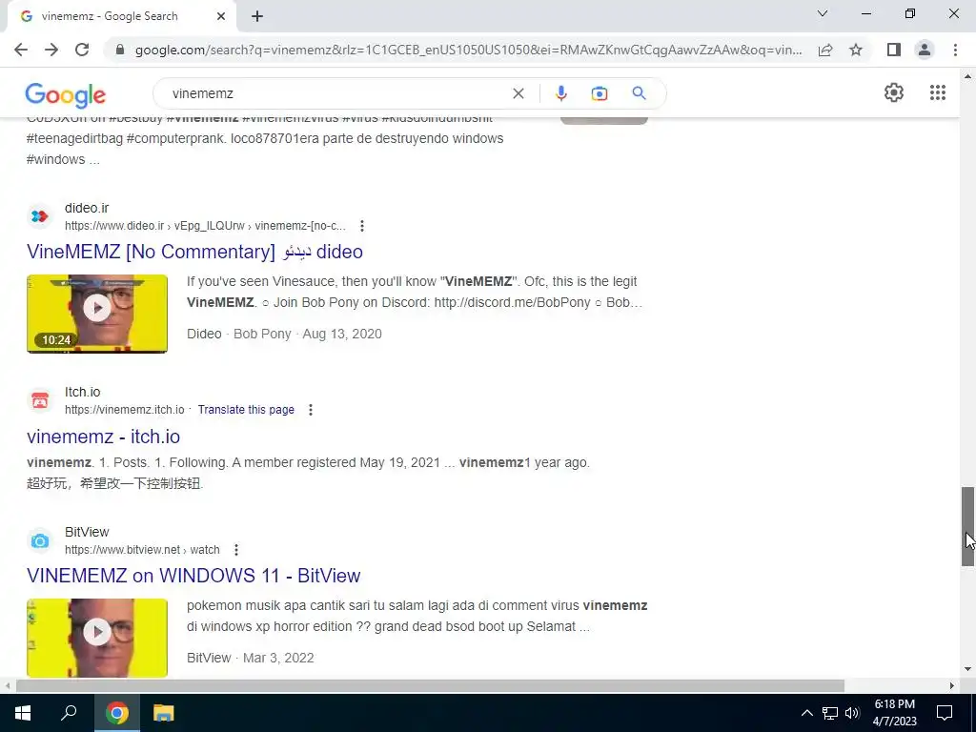Go back to the previous page
976x732 pixels.
tap(21, 50)
